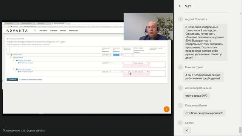Viewport: 242px width, 136px height.
Task: Collapse the '2. Настройка продукта' group node
Action: [14, 69]
